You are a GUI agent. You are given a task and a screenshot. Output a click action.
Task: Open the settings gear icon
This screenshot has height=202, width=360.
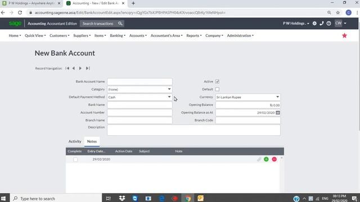pos(314,24)
